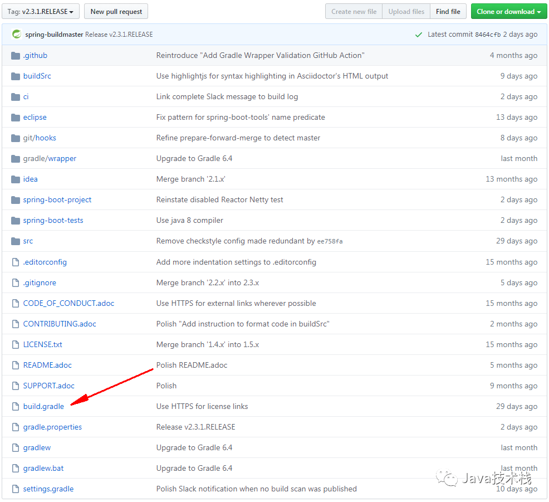Click the New pull request button
This screenshot has height=502, width=549.
coord(116,11)
